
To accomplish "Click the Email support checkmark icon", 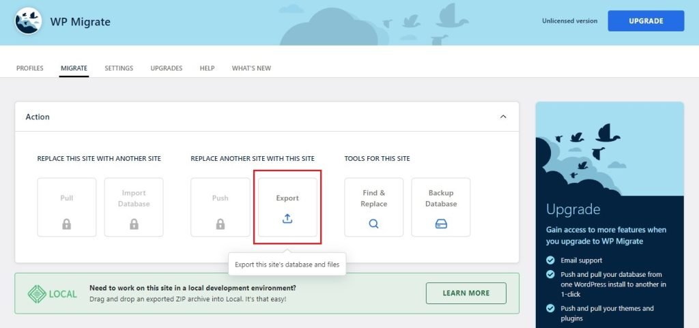I will [x=551, y=260].
